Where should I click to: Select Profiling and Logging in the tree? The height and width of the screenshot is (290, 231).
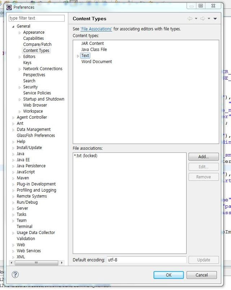tap(36, 190)
